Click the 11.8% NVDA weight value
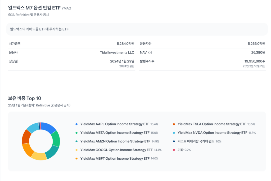 252,133
